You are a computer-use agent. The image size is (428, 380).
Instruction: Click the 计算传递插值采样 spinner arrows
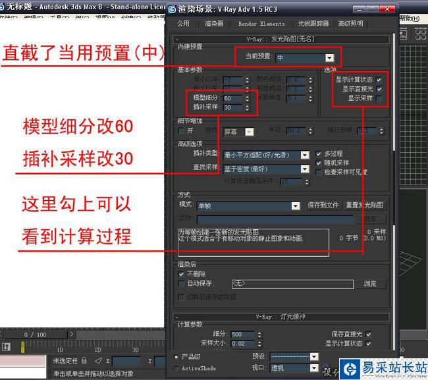[307, 182]
